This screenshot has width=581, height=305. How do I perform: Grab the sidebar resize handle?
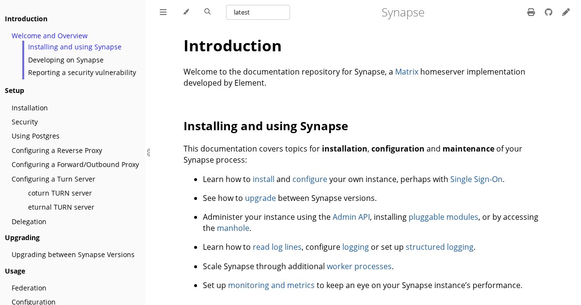tap(148, 152)
